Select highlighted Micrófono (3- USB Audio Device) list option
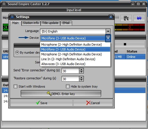 [x=75, y=49]
